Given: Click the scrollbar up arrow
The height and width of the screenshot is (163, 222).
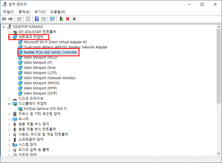Looking at the screenshot, I should coord(219,27).
